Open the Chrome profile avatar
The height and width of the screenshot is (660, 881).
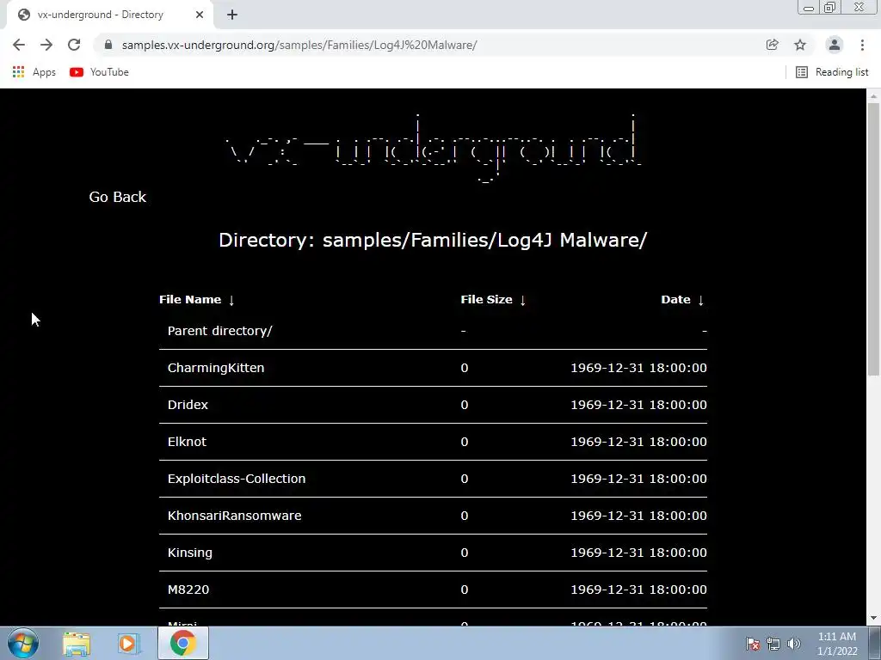(x=835, y=45)
